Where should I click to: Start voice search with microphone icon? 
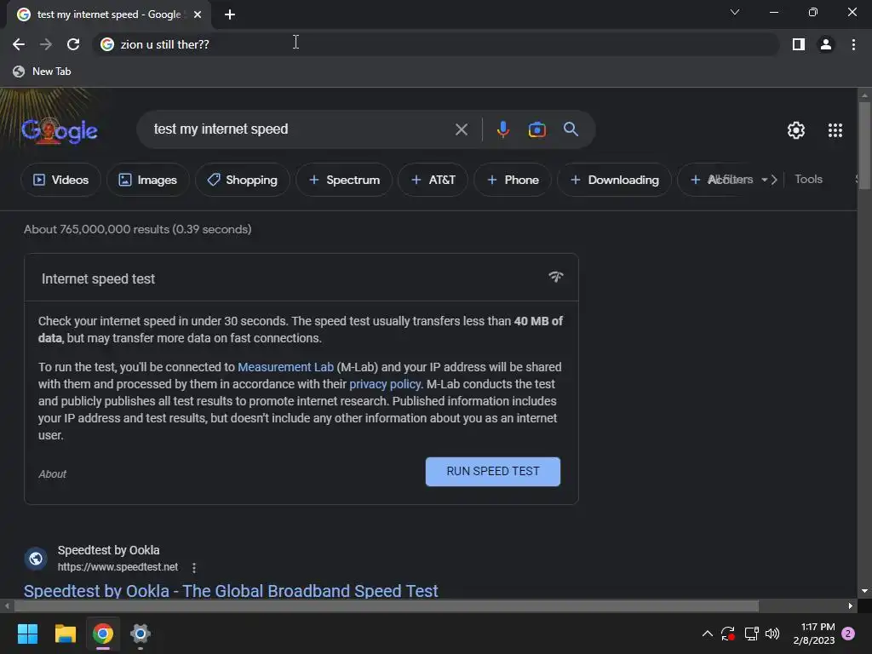(502, 129)
